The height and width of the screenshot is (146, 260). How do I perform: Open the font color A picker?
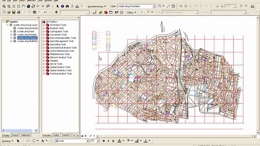[119, 141]
